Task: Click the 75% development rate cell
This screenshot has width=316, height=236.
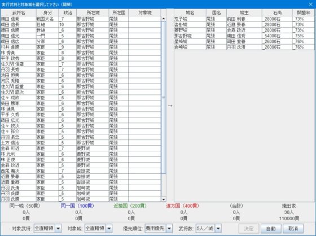Action: coord(304,36)
